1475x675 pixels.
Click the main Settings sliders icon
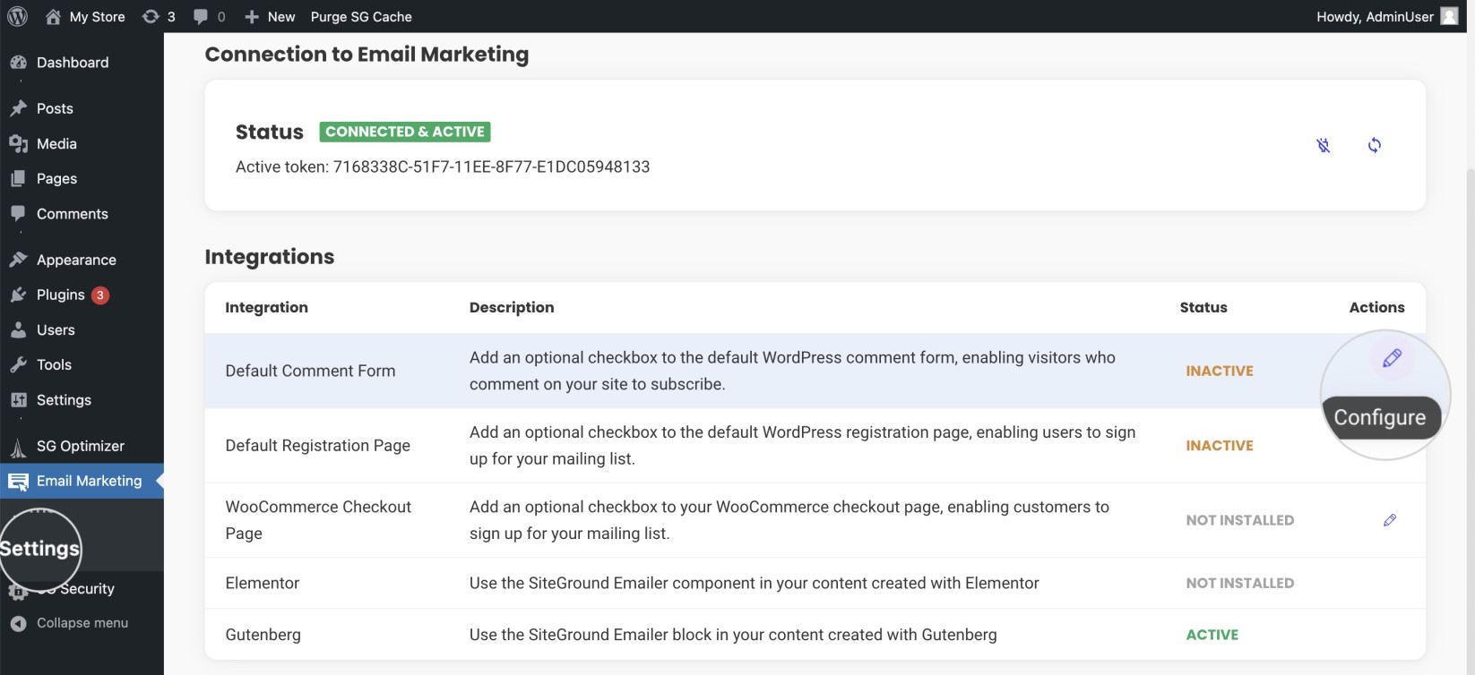click(x=18, y=400)
